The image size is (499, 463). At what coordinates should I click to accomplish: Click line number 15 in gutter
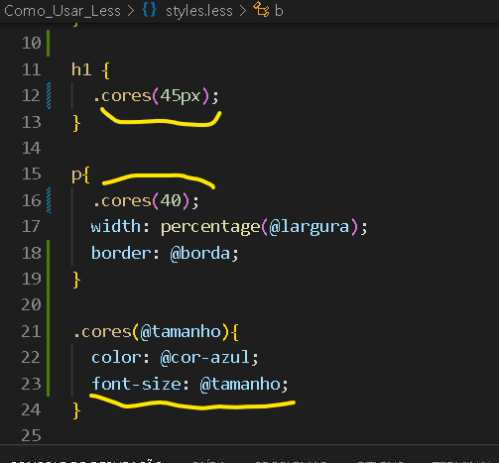point(32,174)
